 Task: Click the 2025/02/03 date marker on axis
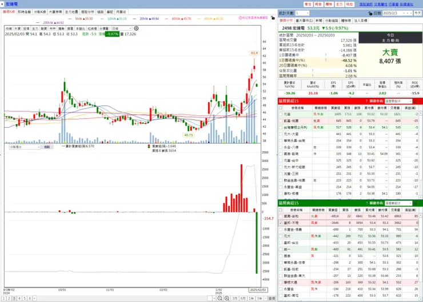click(x=258, y=290)
